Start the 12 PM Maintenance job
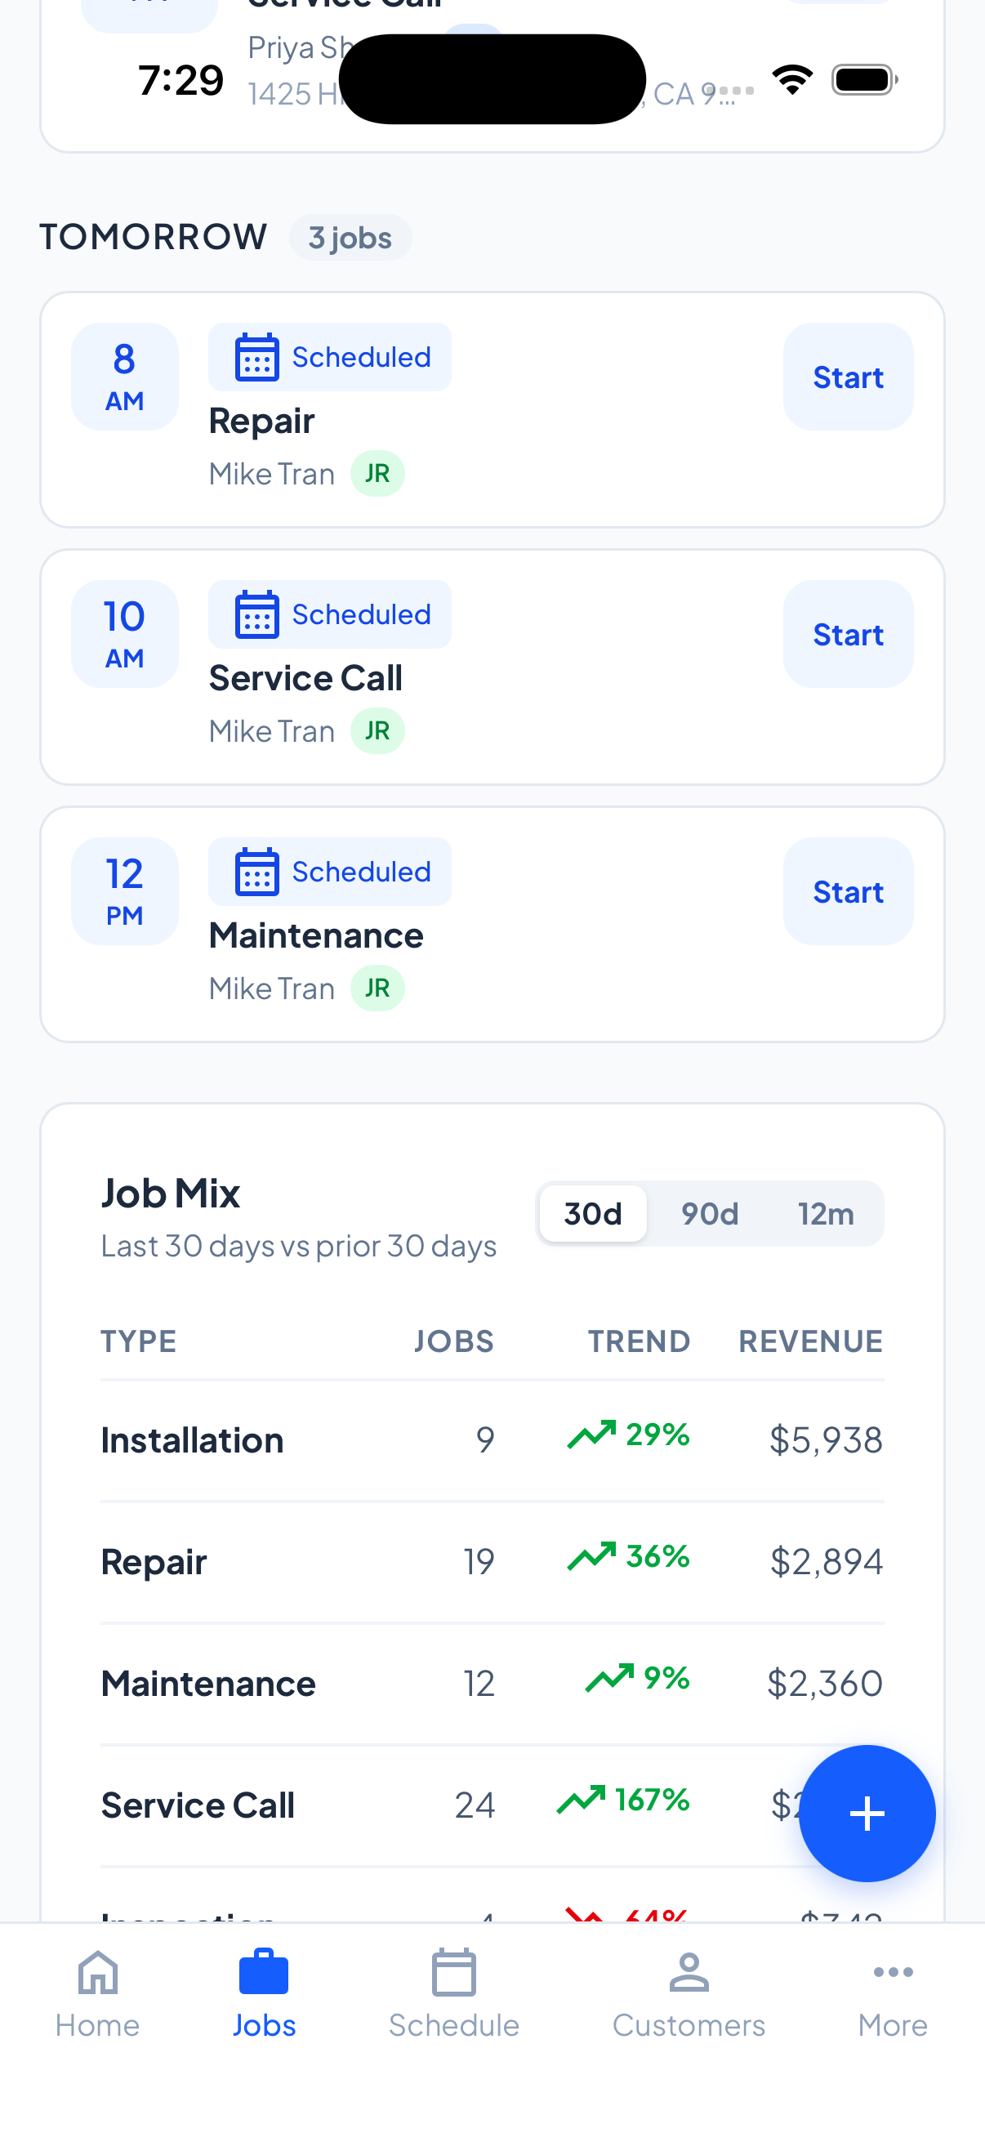This screenshot has height=2142, width=985. (x=847, y=891)
